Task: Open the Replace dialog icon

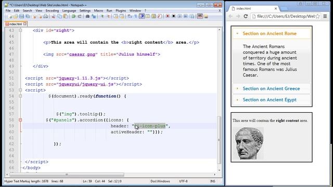Action: pyautogui.click(x=94, y=16)
